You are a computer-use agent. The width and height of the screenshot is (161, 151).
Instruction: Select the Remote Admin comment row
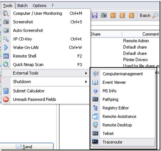click(136, 41)
